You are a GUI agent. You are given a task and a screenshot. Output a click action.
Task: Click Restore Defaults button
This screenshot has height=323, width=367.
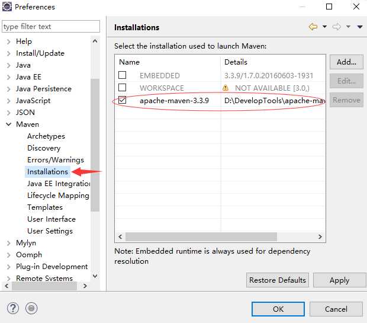point(278,280)
